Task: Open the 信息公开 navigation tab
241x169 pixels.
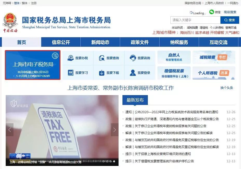Action: point(61,42)
